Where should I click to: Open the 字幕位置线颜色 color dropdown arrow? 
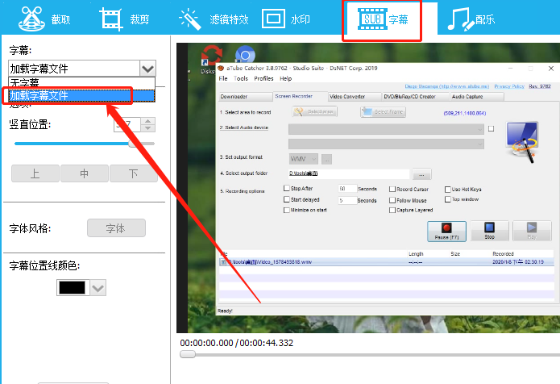98,288
